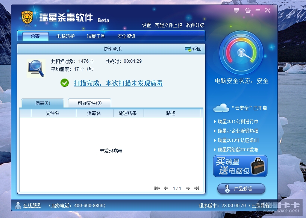Open news 瑞星2010年认证培训
Screen dimensions: 306x218
pos(238,140)
